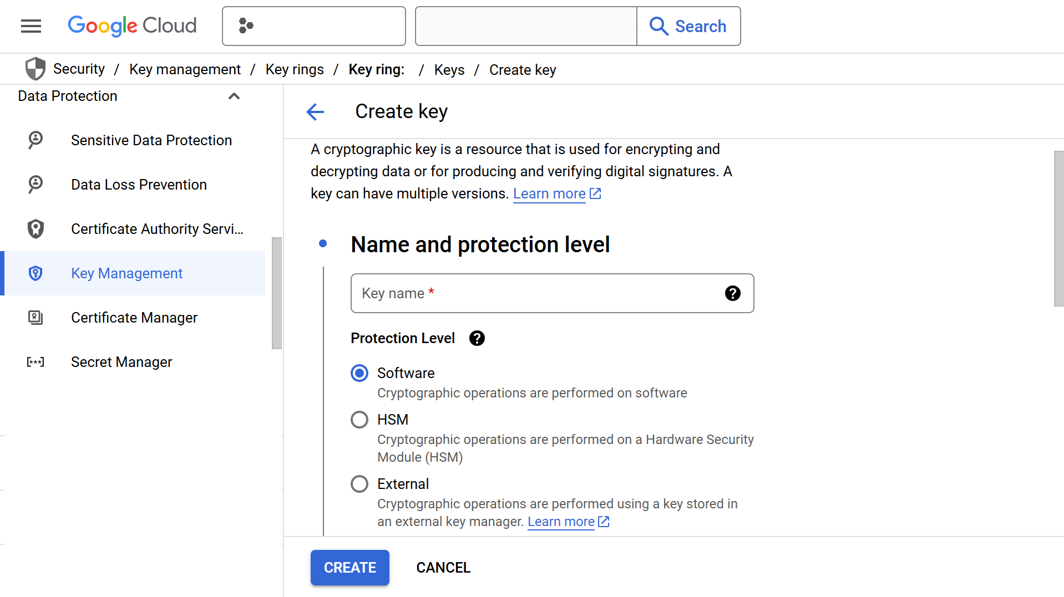Select the External protection level
Image resolution: width=1064 pixels, height=597 pixels.
pos(359,484)
